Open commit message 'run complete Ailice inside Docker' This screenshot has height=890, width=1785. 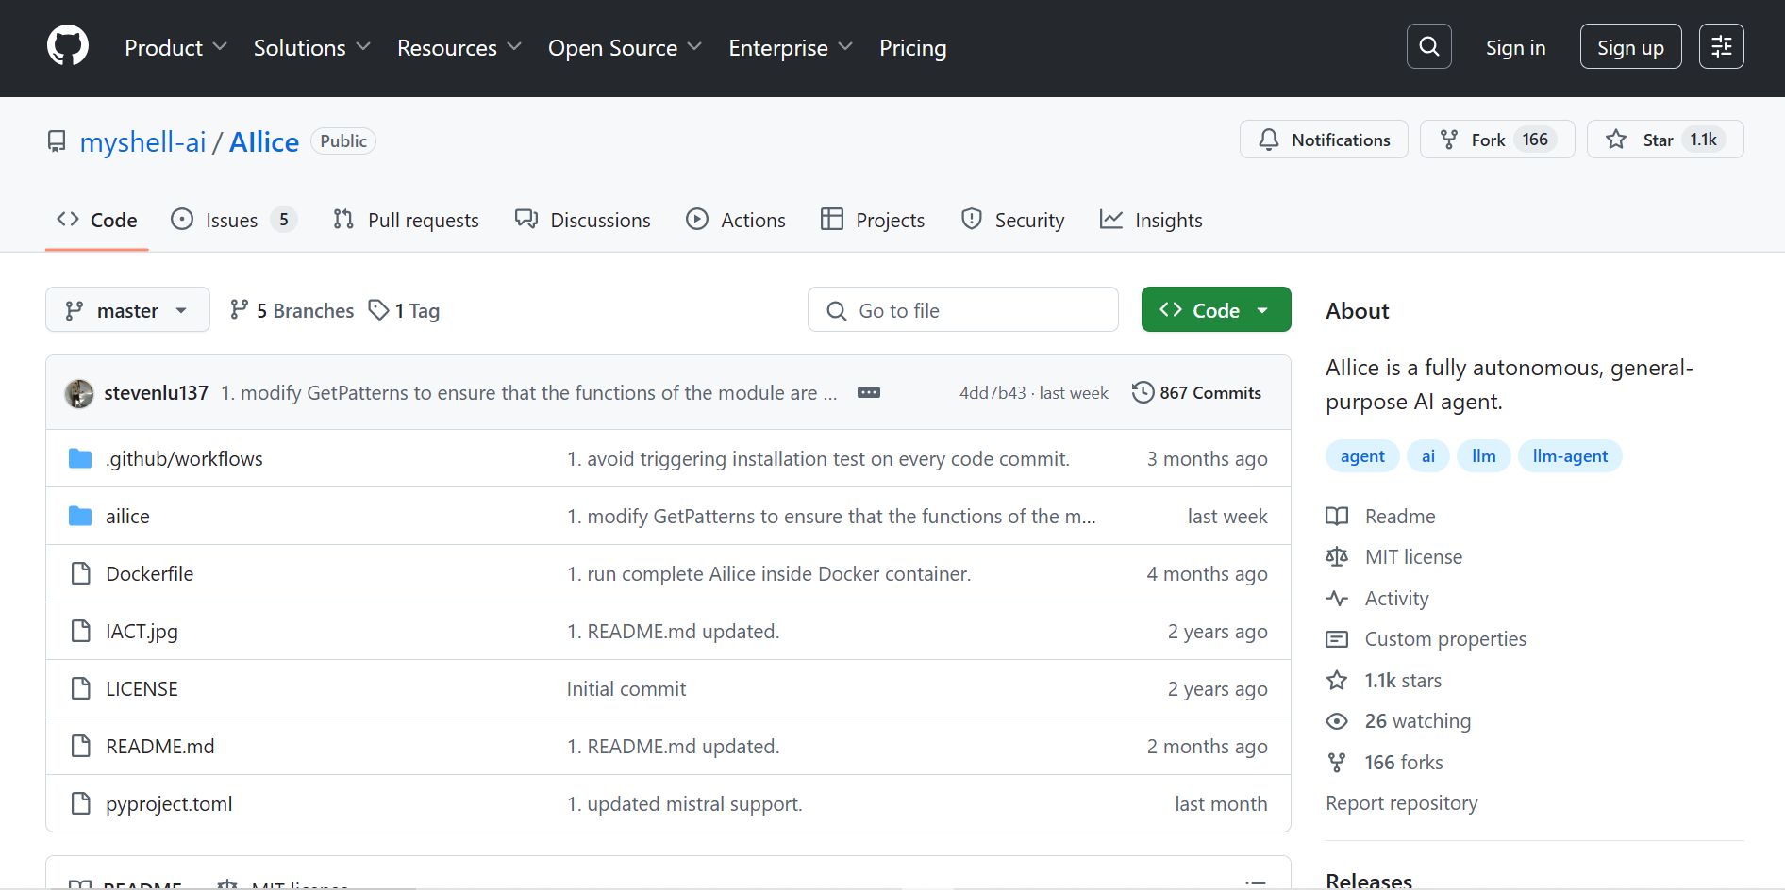[768, 574]
